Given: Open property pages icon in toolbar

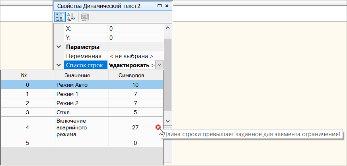Looking at the screenshot, I should pos(84,17).
